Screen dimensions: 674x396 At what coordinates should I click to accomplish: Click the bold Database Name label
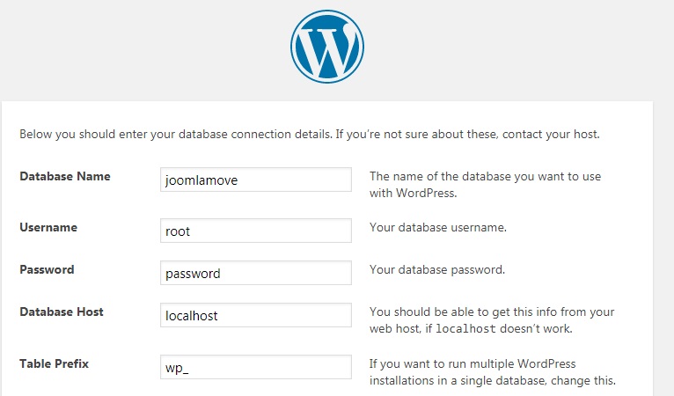[65, 176]
